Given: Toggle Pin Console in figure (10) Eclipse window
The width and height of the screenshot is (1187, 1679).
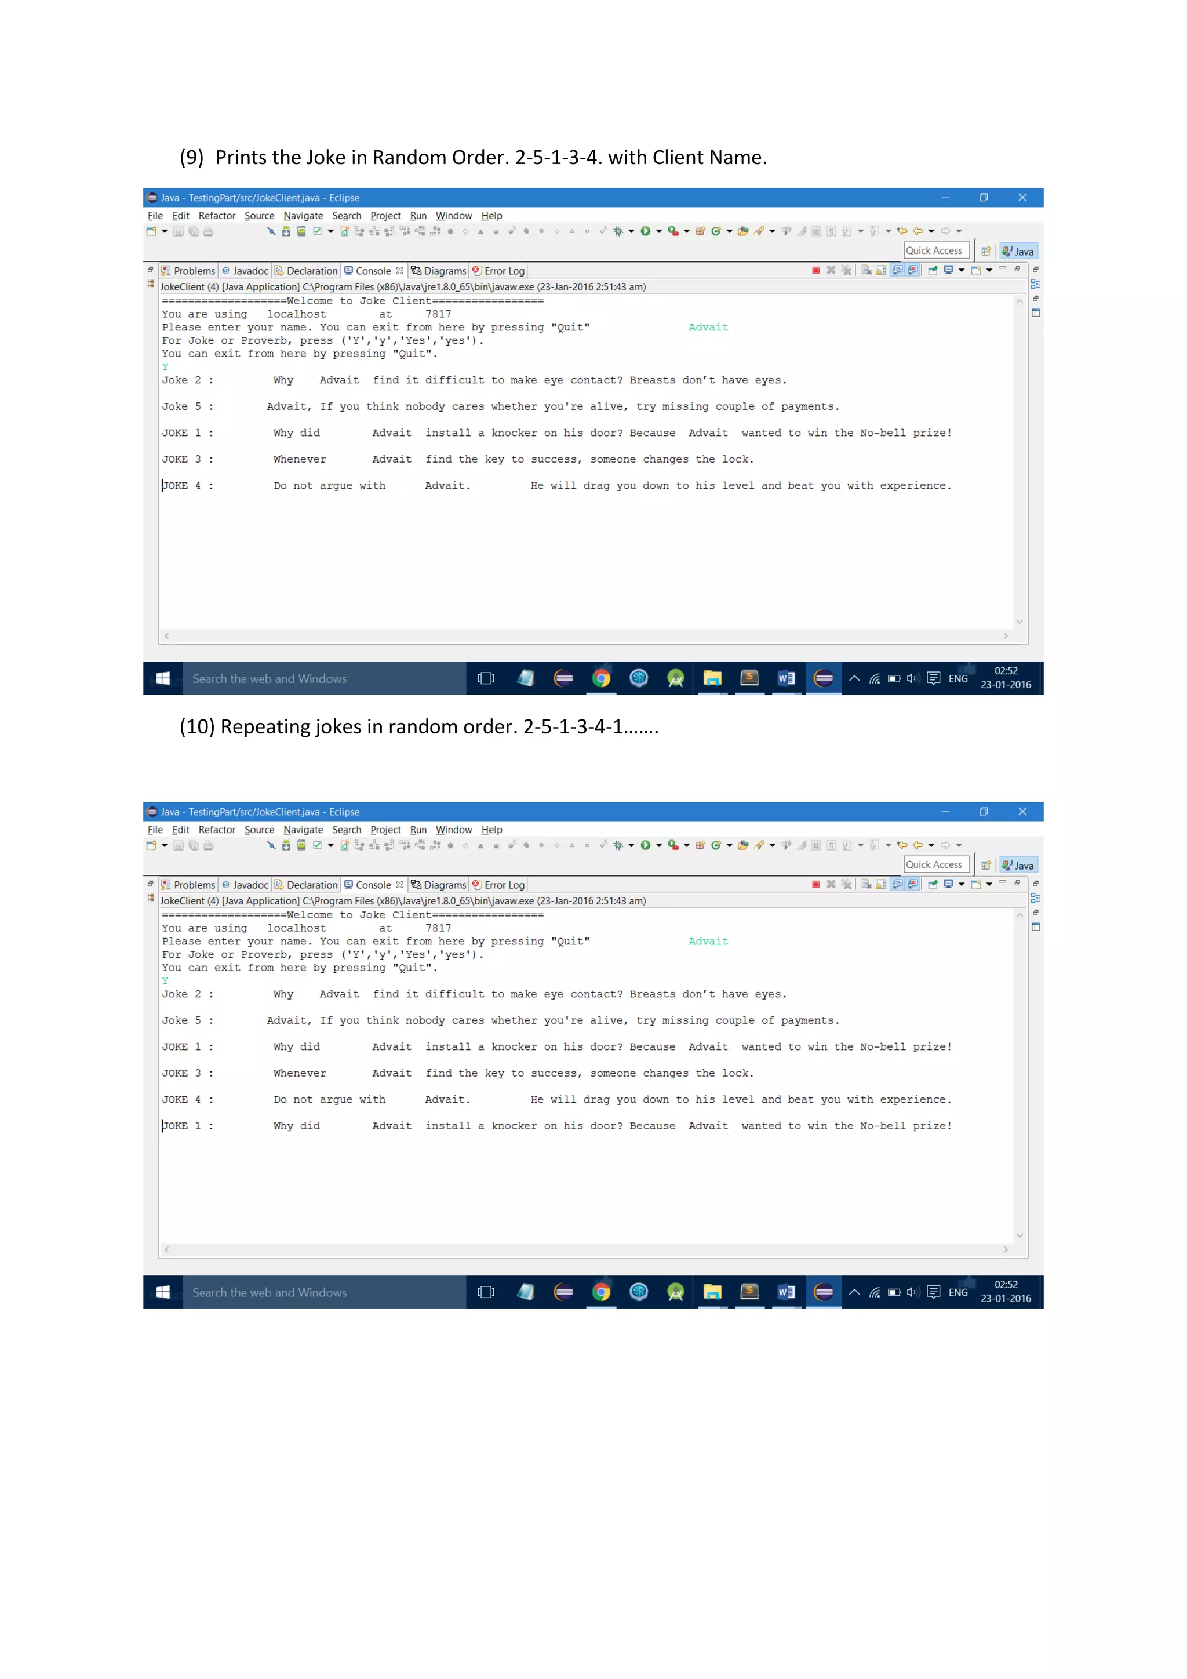Looking at the screenshot, I should [933, 885].
